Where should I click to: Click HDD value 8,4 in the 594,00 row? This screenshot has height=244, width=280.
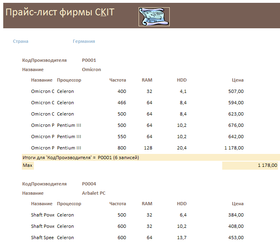(x=183, y=103)
